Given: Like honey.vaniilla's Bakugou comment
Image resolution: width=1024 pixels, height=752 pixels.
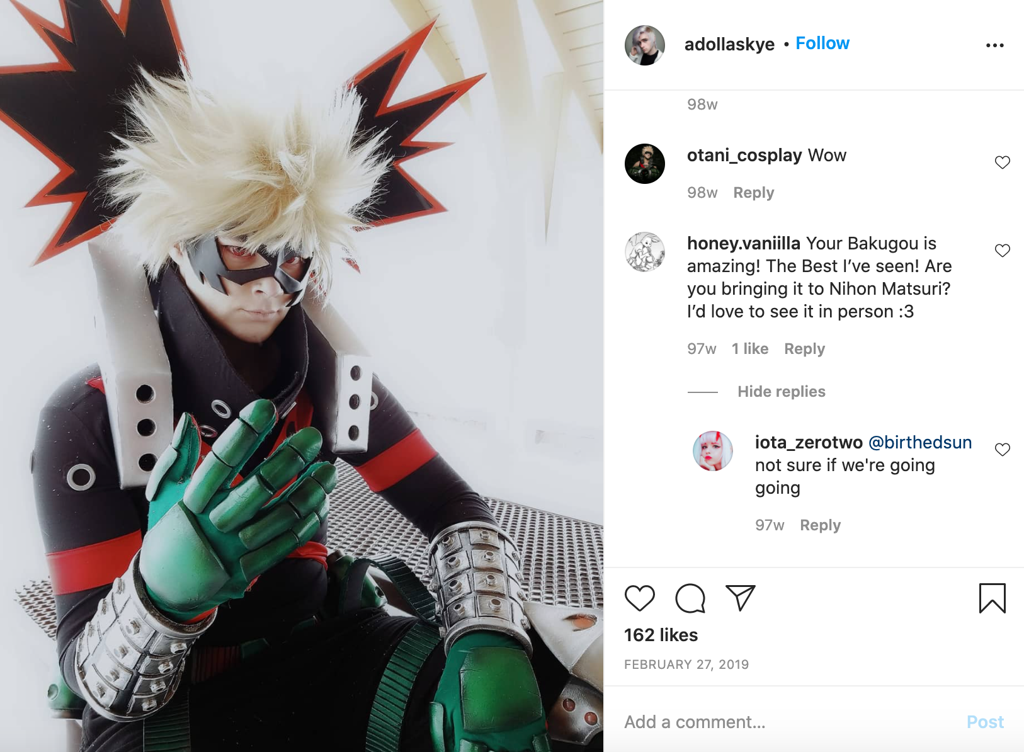Looking at the screenshot, I should click(1003, 251).
